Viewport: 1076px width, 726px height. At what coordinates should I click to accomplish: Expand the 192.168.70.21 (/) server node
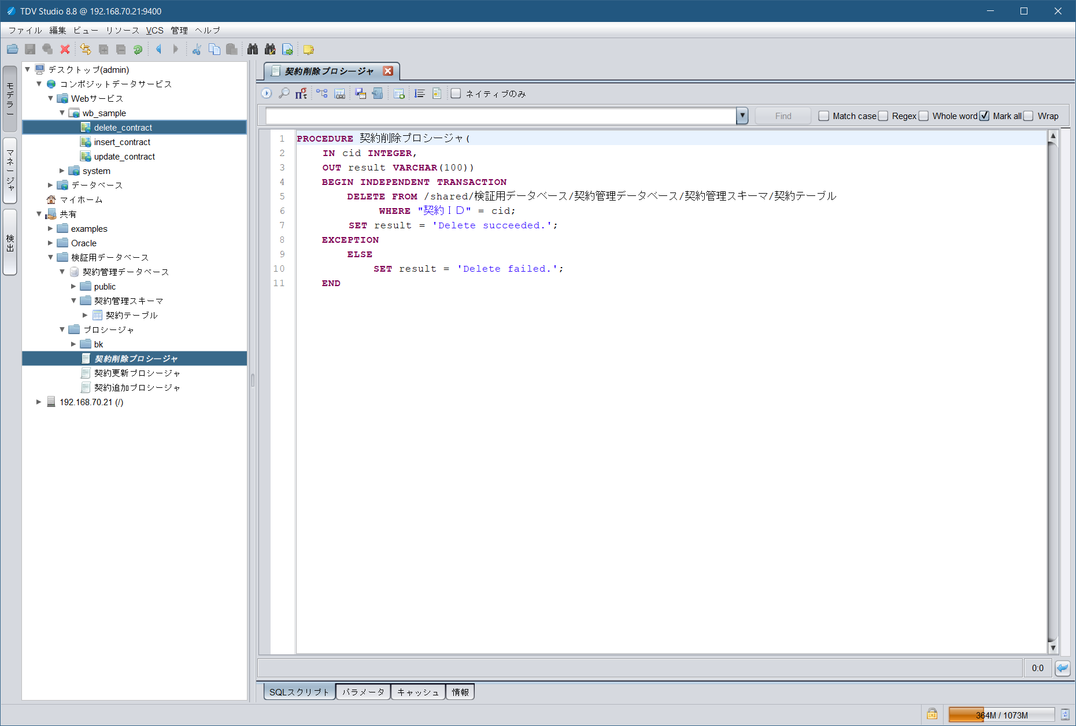coord(39,402)
